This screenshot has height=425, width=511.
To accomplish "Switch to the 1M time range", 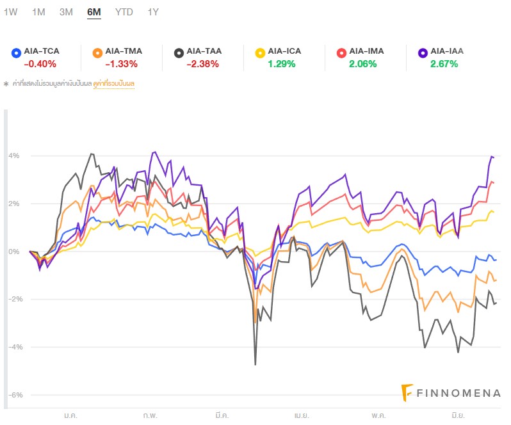I will (38, 12).
